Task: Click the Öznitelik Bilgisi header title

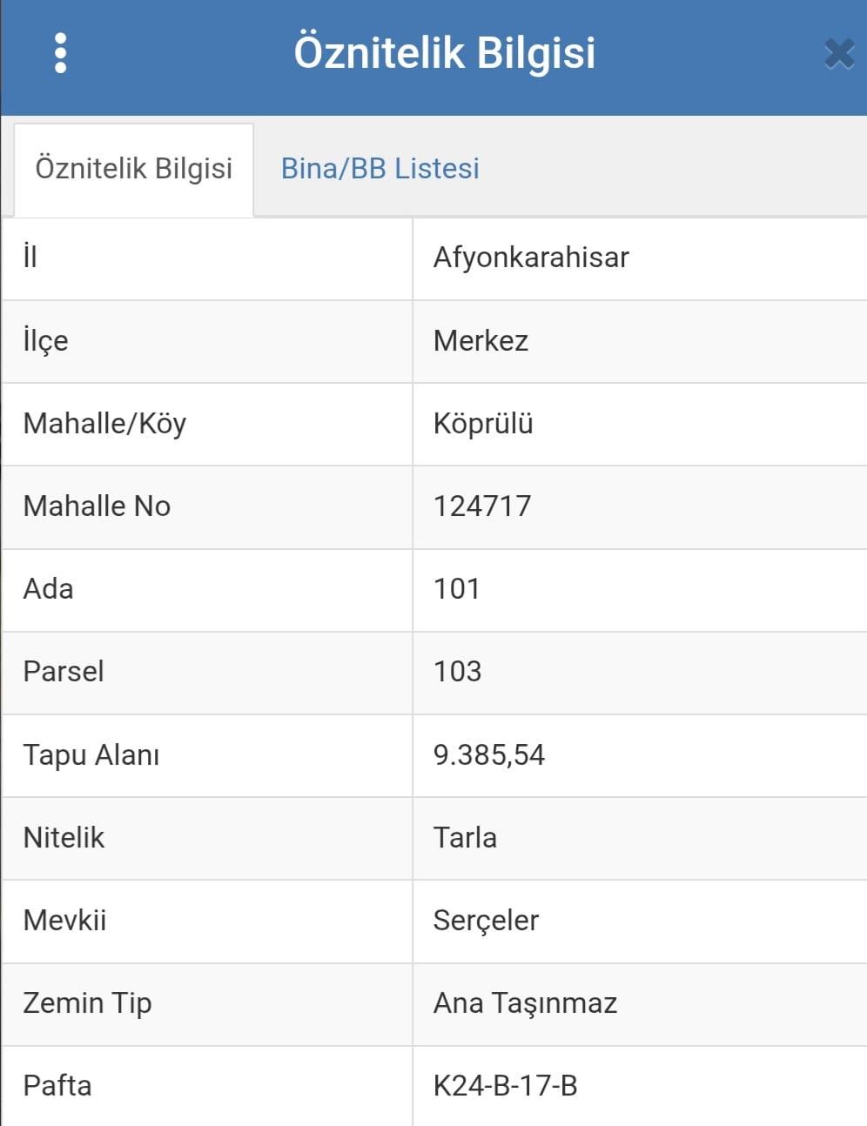Action: [x=444, y=52]
